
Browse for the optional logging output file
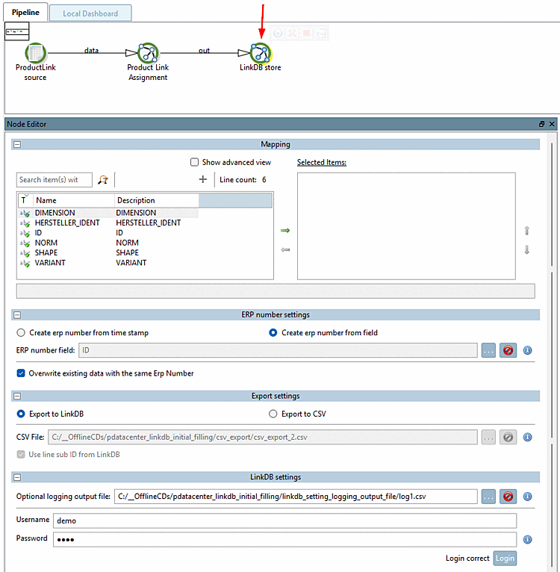tap(488, 497)
